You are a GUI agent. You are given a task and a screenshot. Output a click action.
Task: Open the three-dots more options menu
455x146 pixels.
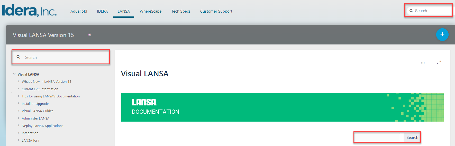(423, 63)
